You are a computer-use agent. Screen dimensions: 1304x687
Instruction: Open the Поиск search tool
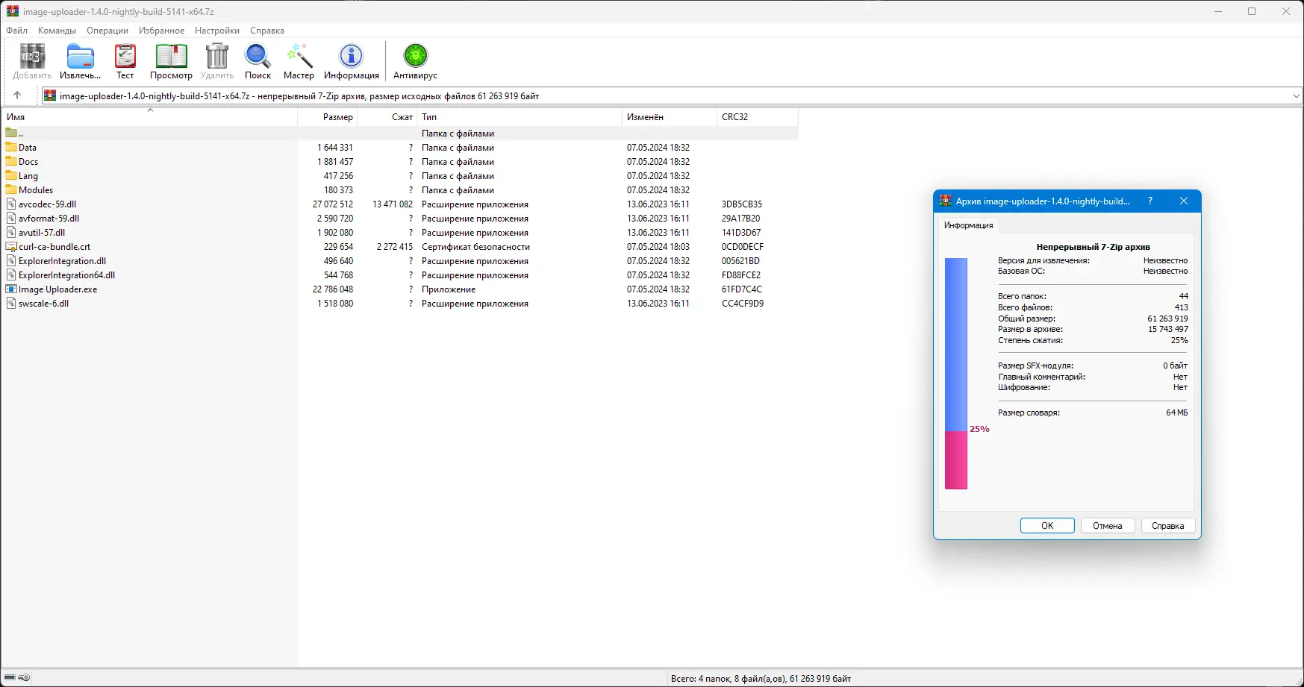[258, 61]
